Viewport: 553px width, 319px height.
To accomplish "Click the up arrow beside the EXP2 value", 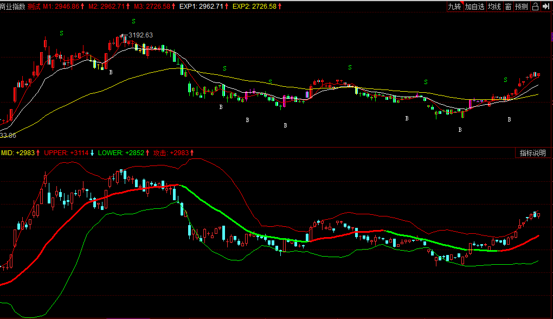I will tap(280, 7).
